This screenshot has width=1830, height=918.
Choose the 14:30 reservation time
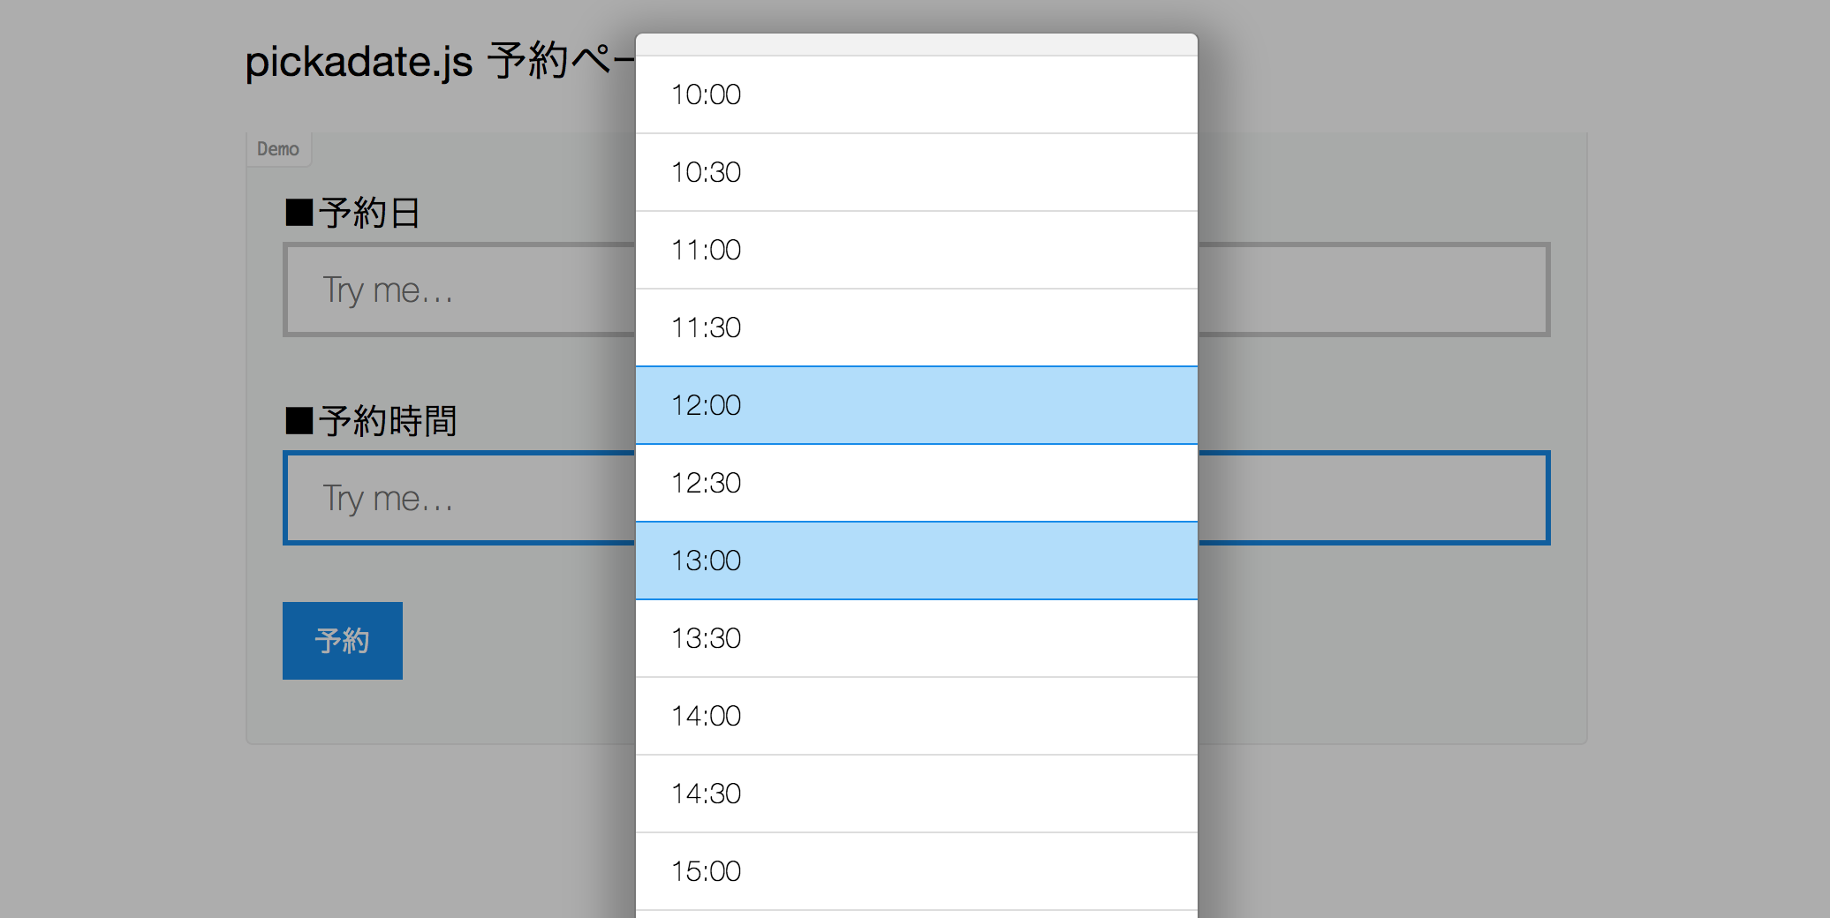(x=914, y=794)
